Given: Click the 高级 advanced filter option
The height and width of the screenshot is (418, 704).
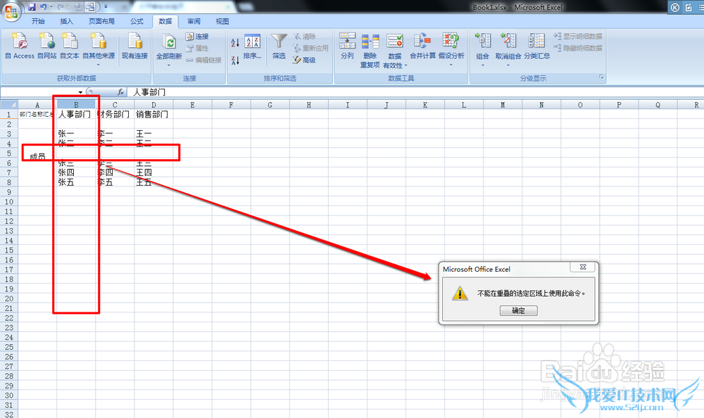Looking at the screenshot, I should pyautogui.click(x=304, y=60).
